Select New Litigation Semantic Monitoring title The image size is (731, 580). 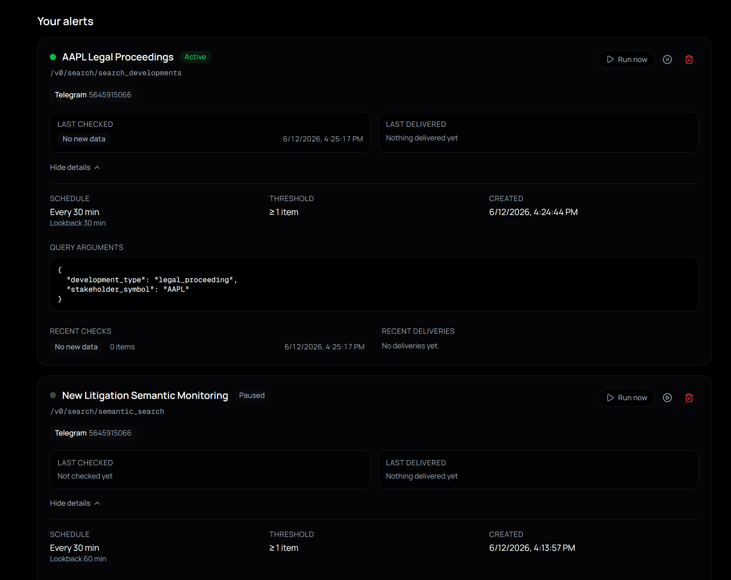[145, 395]
